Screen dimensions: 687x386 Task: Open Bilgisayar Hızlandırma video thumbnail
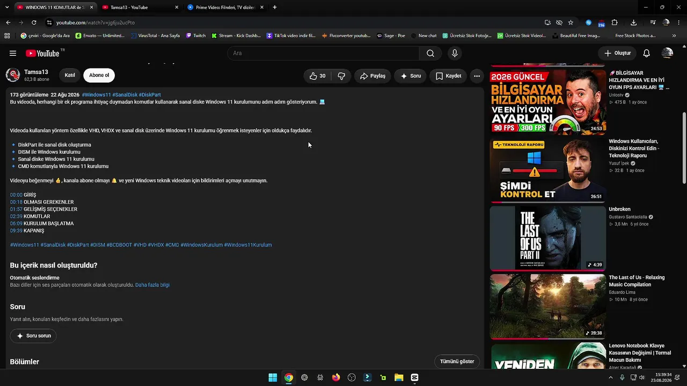point(548,102)
